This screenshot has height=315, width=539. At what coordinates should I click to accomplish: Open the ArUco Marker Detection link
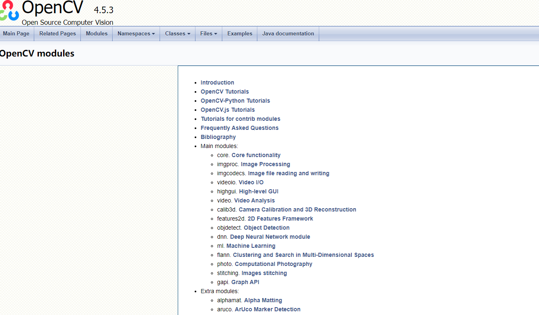(268, 309)
